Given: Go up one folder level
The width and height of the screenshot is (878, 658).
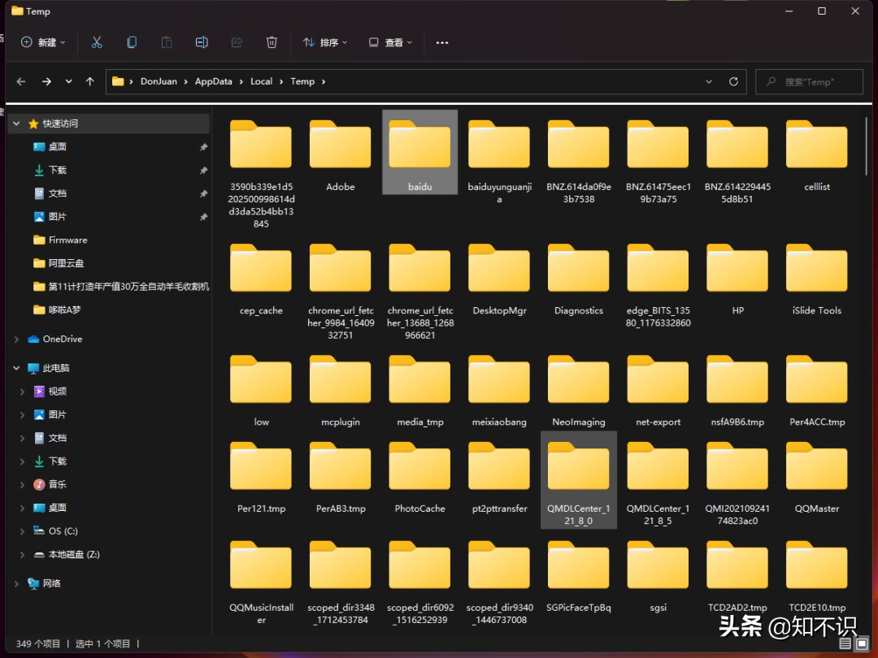Looking at the screenshot, I should (89, 82).
